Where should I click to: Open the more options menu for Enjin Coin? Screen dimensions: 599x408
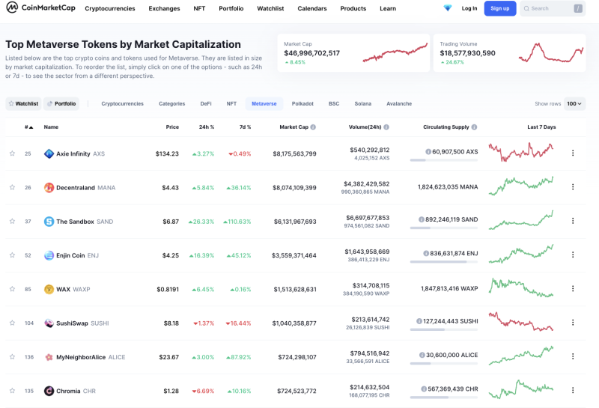(x=573, y=255)
